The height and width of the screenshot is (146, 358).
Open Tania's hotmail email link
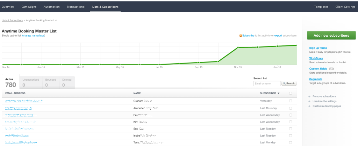pyautogui.click(x=21, y=143)
